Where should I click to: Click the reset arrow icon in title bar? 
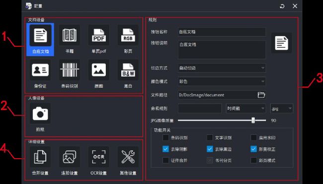[282, 6]
